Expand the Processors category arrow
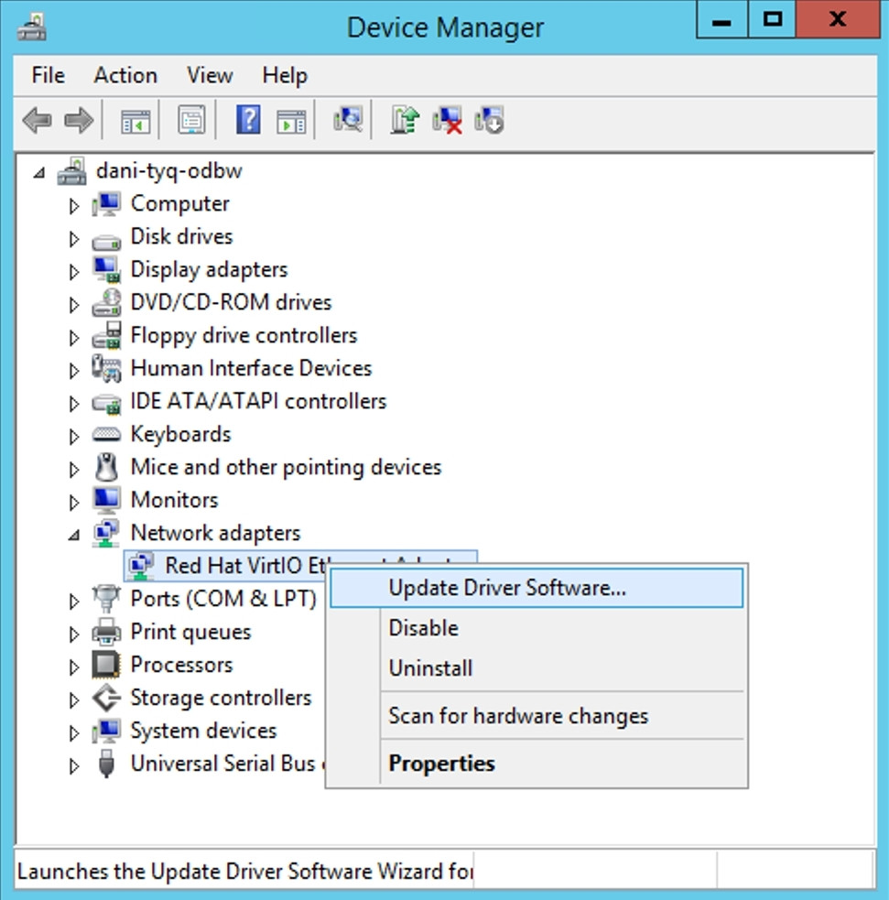Image resolution: width=889 pixels, height=900 pixels. point(74,666)
